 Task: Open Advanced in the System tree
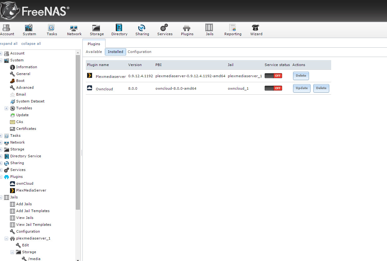(x=25, y=88)
